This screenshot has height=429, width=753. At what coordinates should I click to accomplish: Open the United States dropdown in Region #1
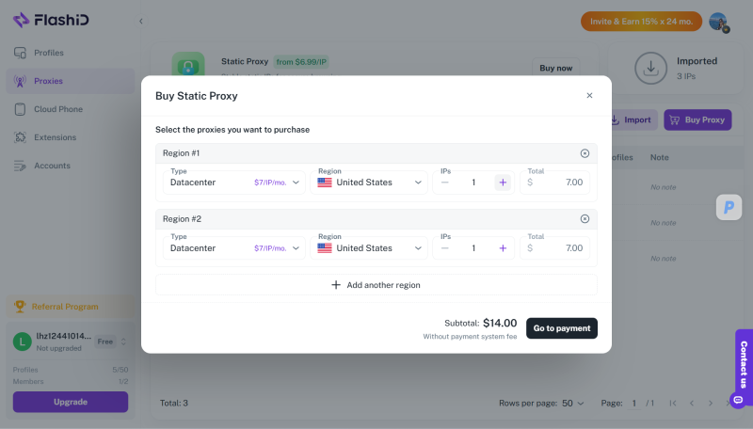pos(369,183)
